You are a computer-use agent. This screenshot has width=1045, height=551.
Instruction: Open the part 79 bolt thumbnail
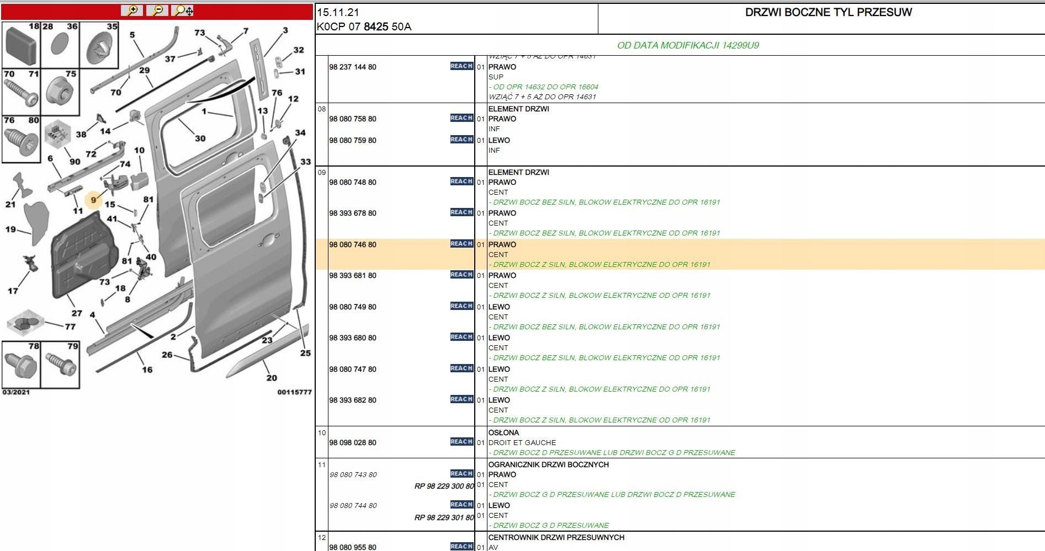point(60,365)
